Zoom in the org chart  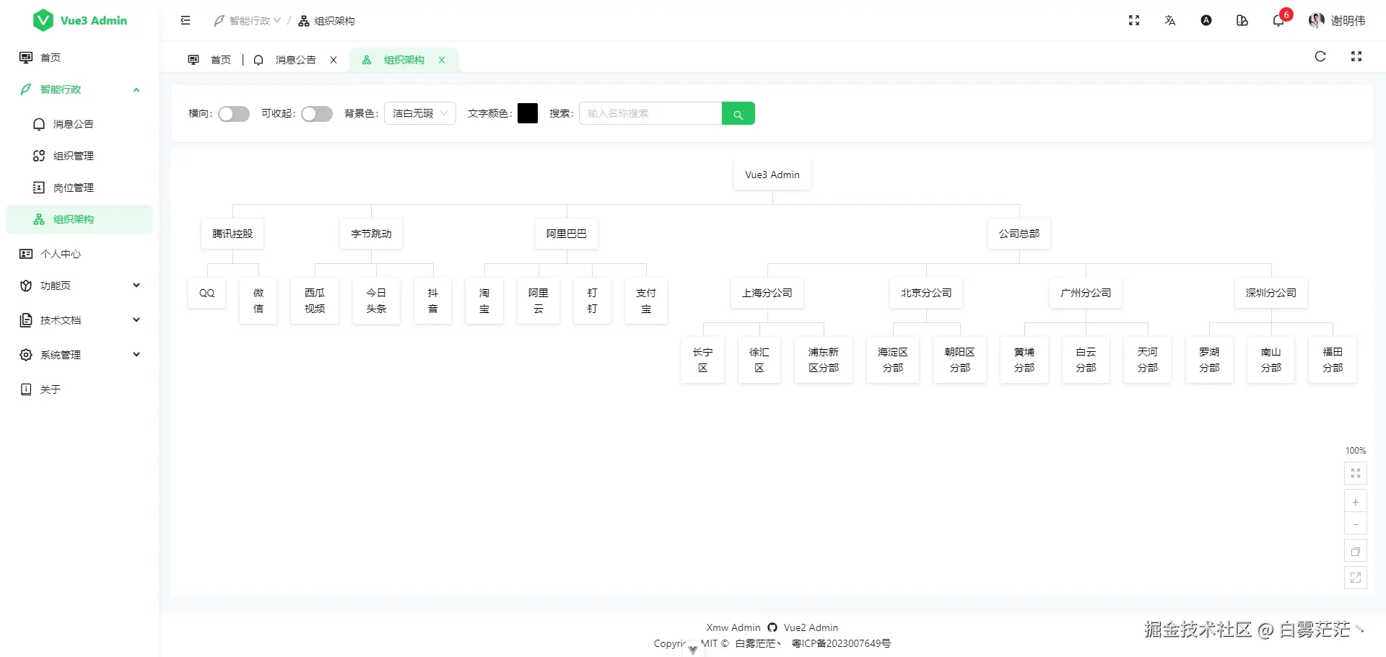coord(1356,502)
